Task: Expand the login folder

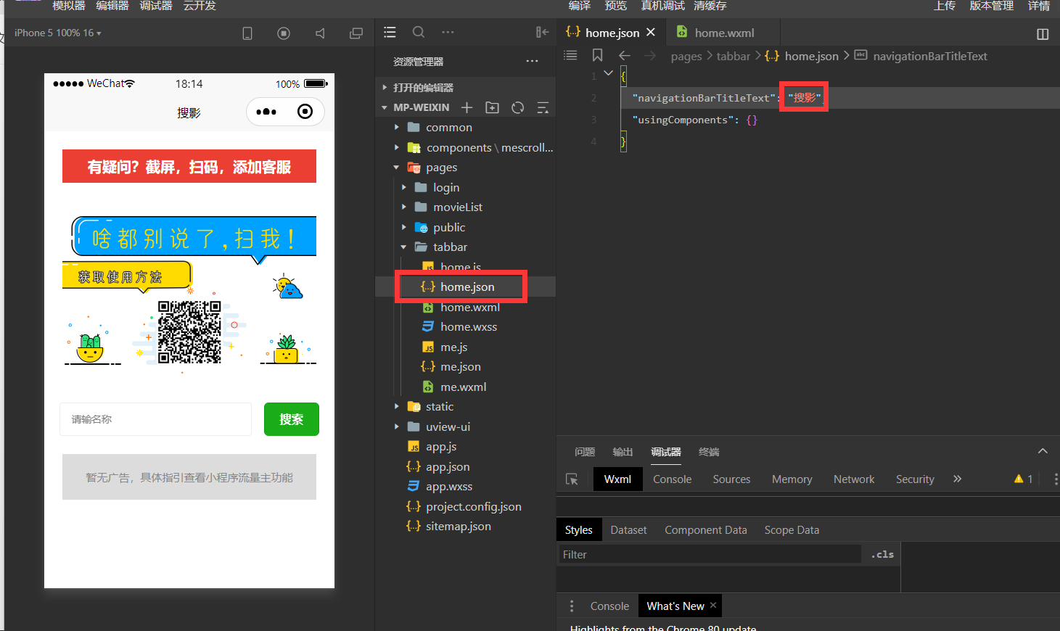Action: point(403,187)
